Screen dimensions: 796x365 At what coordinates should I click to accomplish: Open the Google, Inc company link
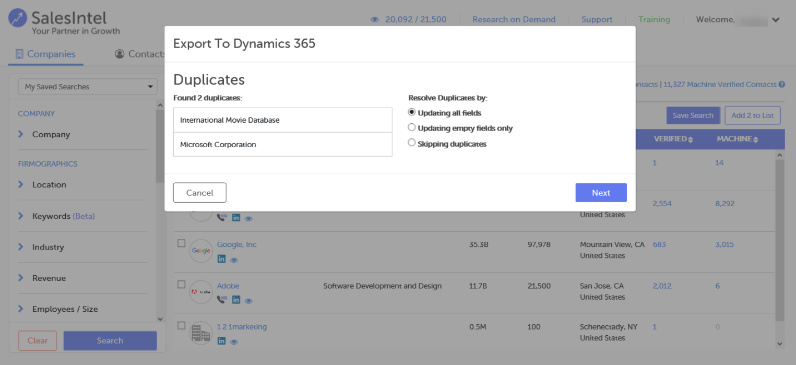pyautogui.click(x=237, y=244)
